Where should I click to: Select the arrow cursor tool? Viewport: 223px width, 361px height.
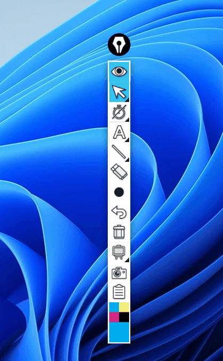[x=119, y=92]
